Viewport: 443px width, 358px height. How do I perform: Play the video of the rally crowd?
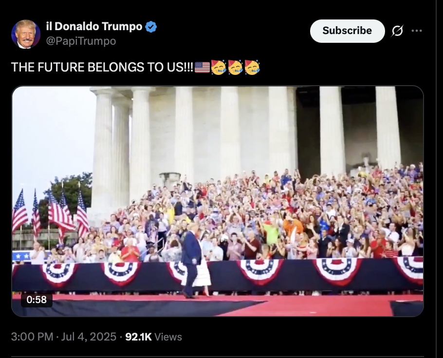click(x=218, y=201)
